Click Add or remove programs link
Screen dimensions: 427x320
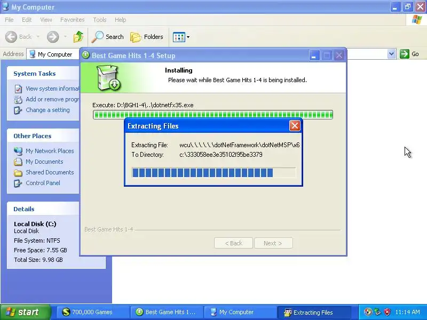52,99
